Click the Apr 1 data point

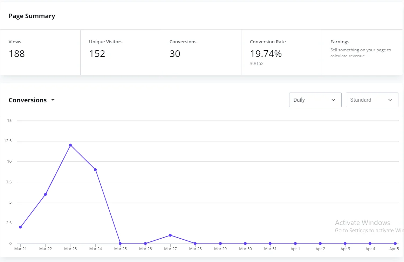[295, 243]
